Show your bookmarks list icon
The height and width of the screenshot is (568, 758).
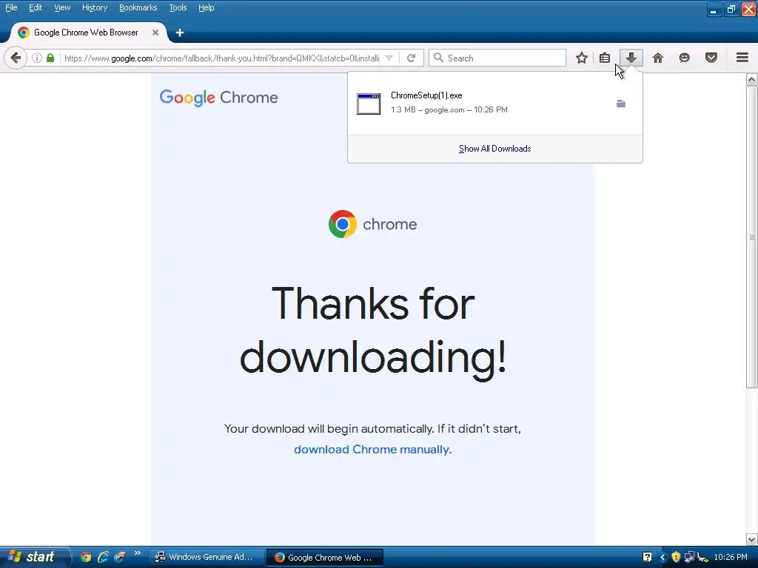click(x=605, y=58)
